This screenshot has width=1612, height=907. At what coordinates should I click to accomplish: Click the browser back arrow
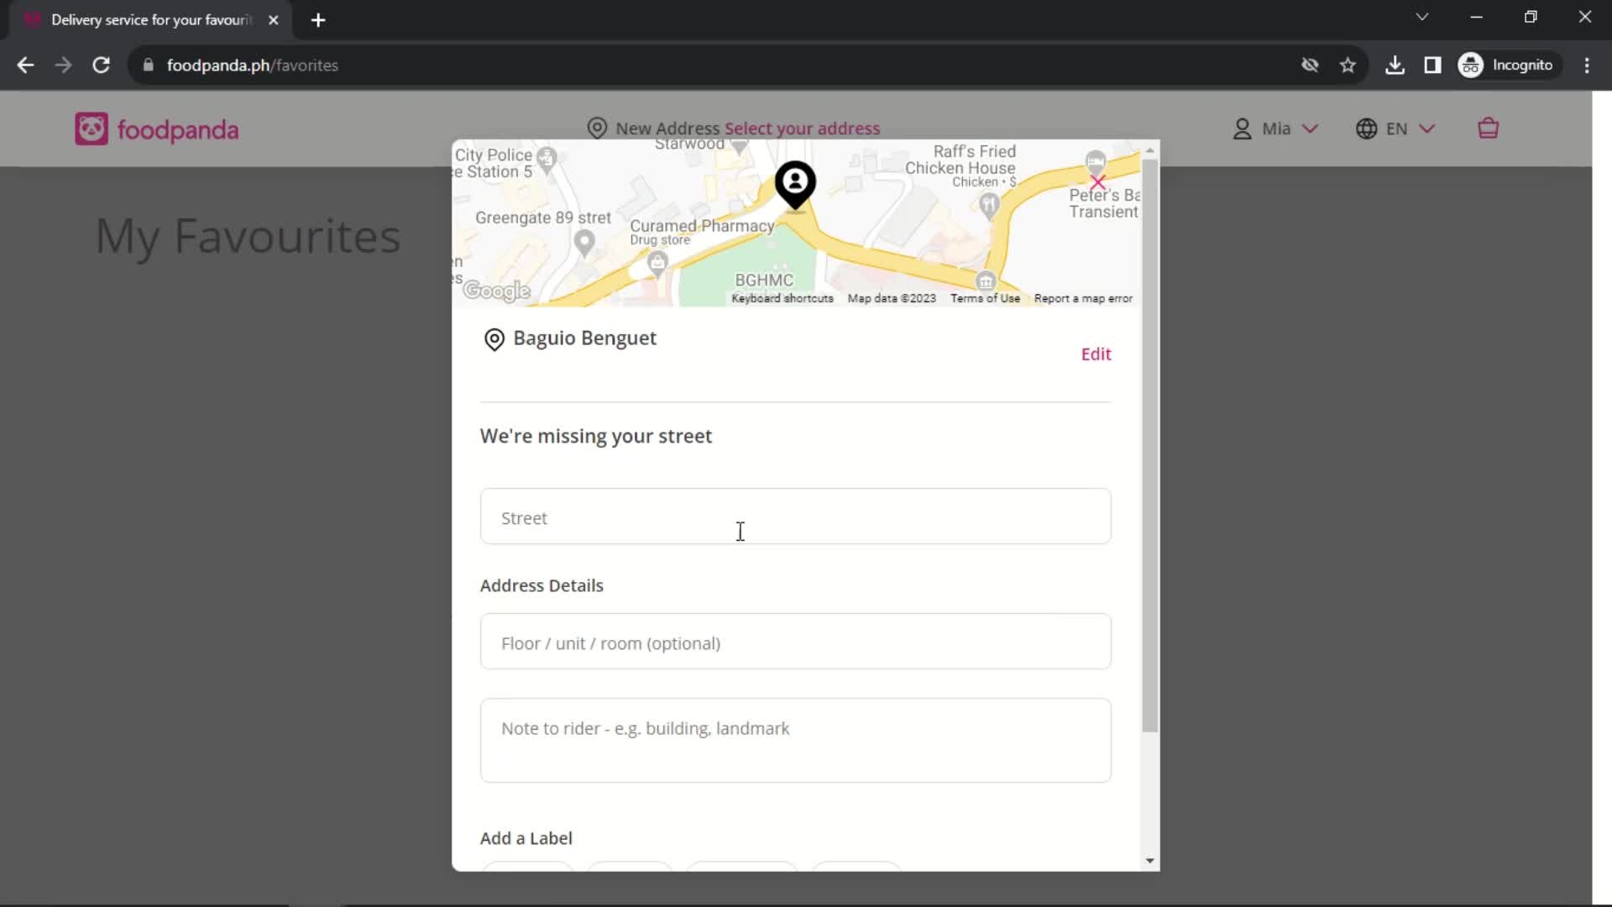25,65
